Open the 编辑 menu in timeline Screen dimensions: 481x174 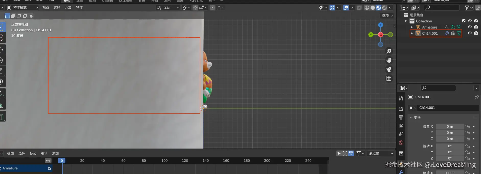point(44,153)
